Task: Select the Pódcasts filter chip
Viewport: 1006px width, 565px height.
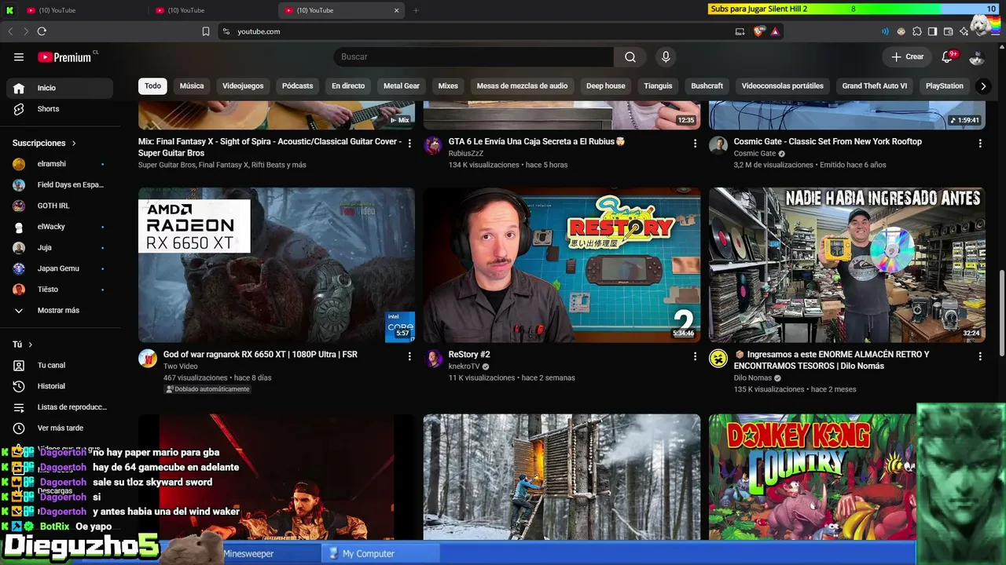Action: [297, 86]
